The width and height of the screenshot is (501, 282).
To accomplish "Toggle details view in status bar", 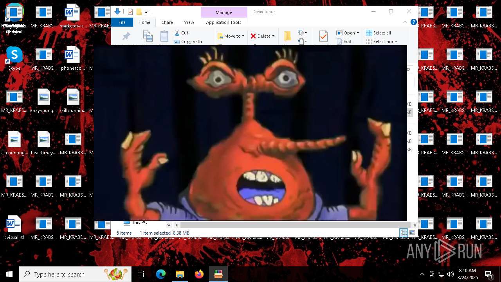I will tap(404, 233).
